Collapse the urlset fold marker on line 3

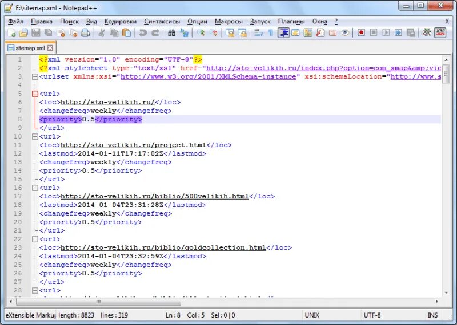pos(35,76)
